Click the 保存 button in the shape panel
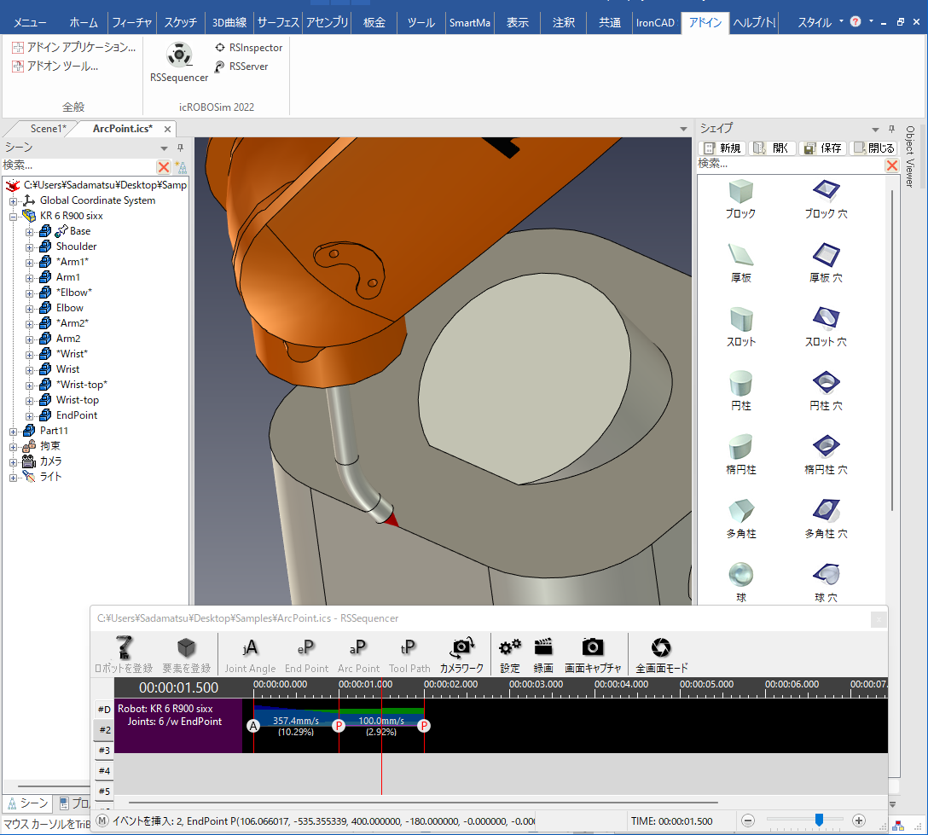 tap(822, 148)
